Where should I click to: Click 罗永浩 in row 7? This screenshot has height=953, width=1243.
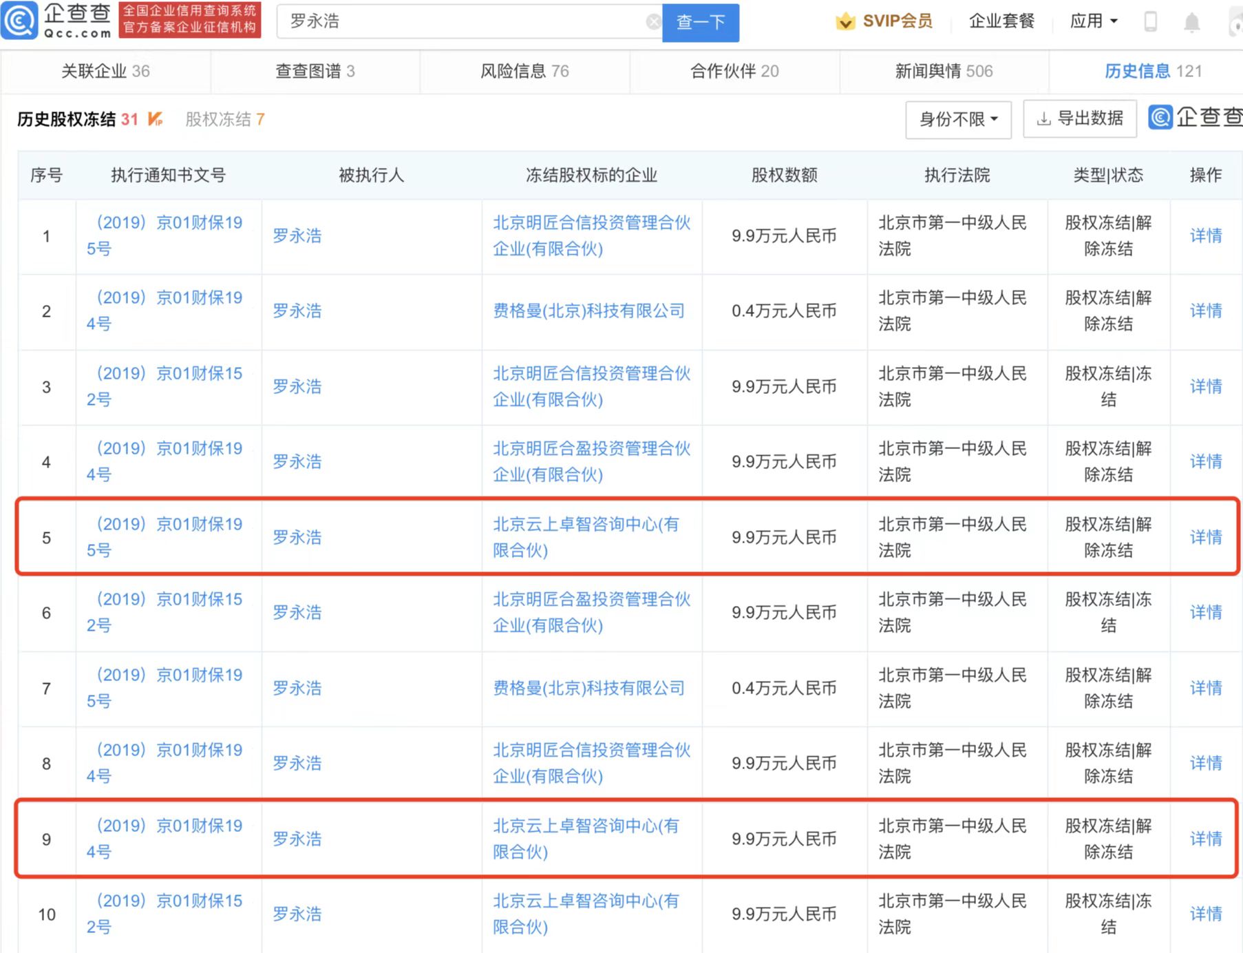pyautogui.click(x=297, y=688)
